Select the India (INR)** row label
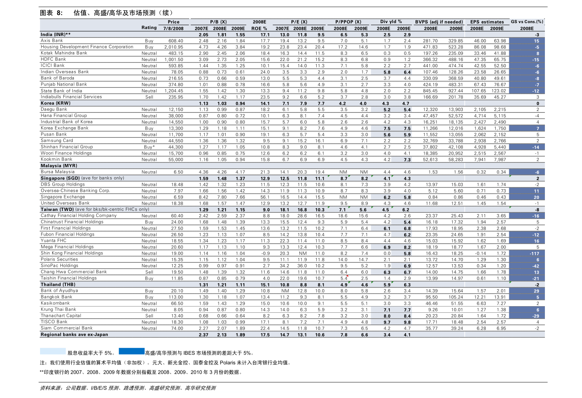 pos(56,35)
